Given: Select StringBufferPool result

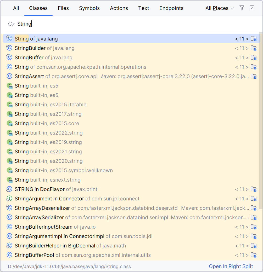Looking at the screenshot, I should coord(131,255).
